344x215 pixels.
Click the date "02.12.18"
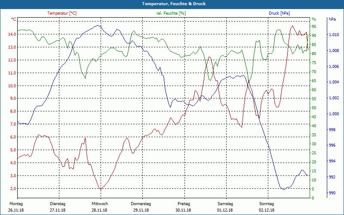coord(267,210)
